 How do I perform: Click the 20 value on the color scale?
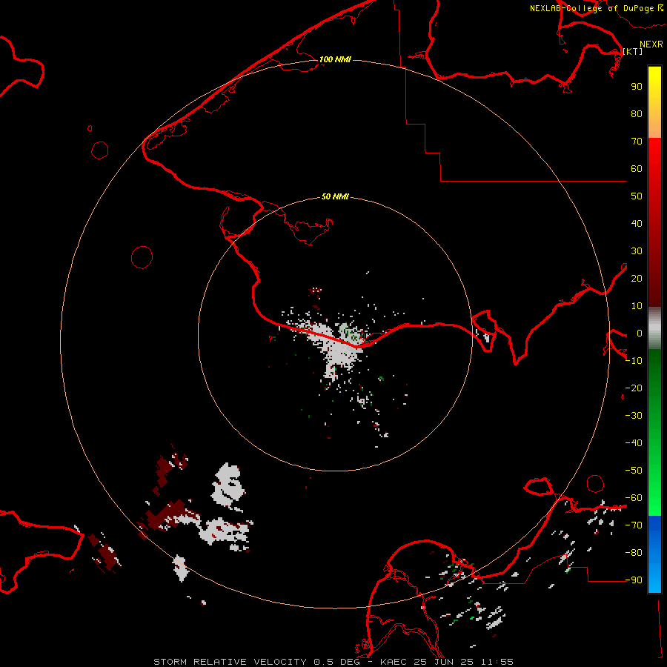click(637, 278)
